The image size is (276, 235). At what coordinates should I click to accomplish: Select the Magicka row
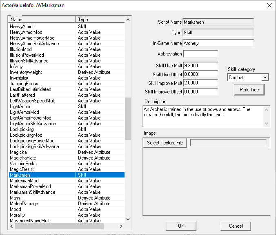(x=67, y=152)
